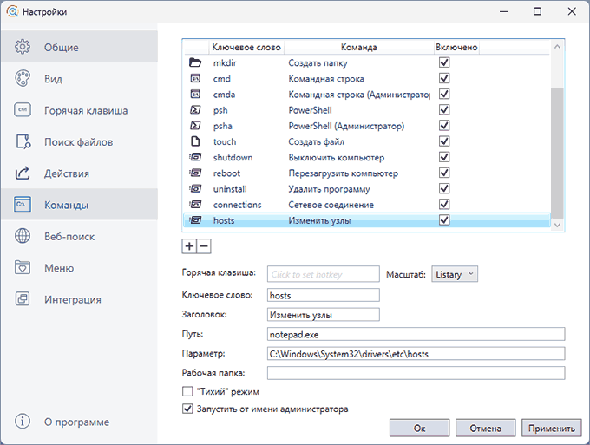Disable the mkdir command checkbox
This screenshot has height=445, width=590.
(x=444, y=62)
